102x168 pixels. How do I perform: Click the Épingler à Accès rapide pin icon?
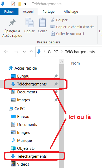[12, 22]
